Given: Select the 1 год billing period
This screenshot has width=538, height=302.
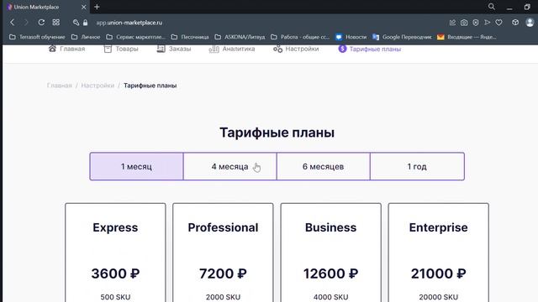Looking at the screenshot, I should click(x=417, y=166).
